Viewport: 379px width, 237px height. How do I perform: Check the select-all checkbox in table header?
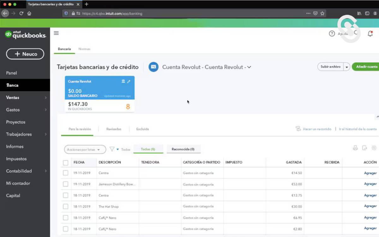pos(66,163)
